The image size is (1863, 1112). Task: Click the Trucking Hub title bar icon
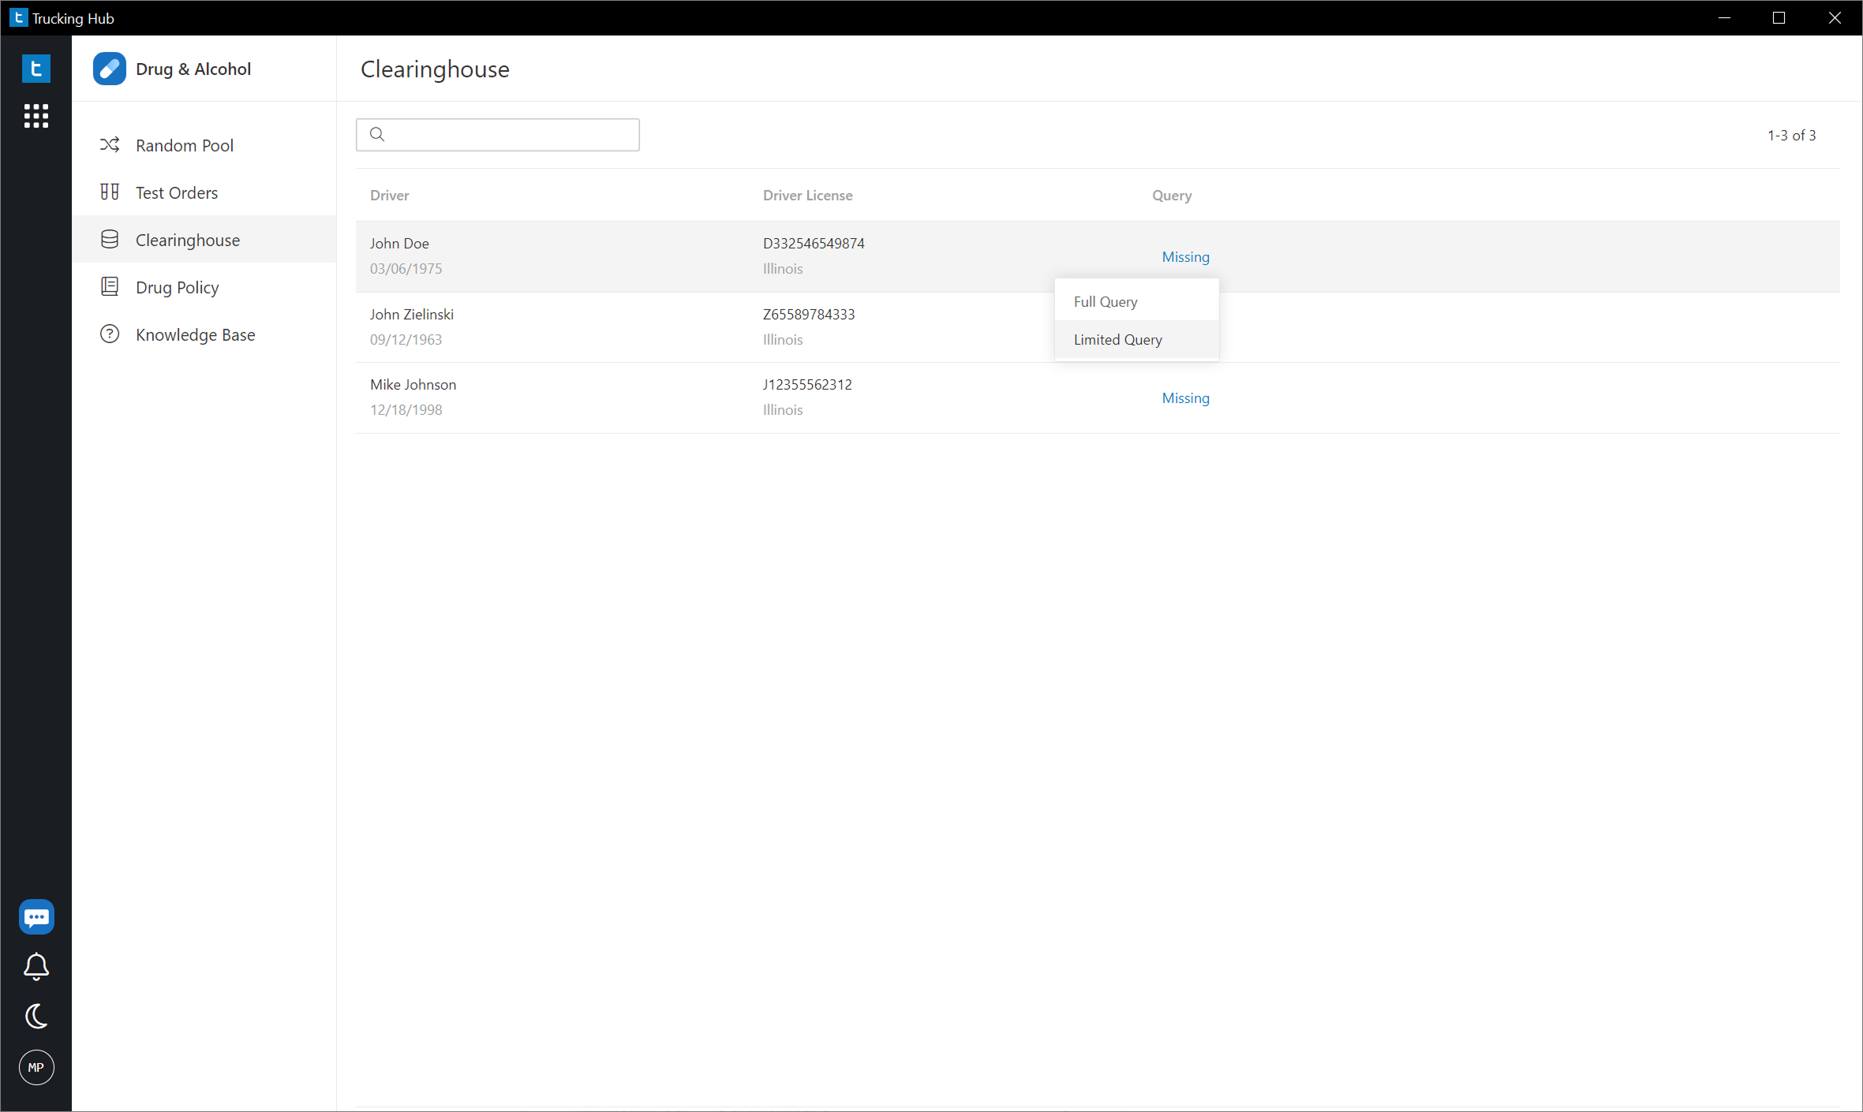point(19,17)
